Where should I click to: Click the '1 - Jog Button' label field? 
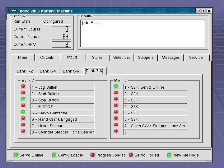click(63, 87)
